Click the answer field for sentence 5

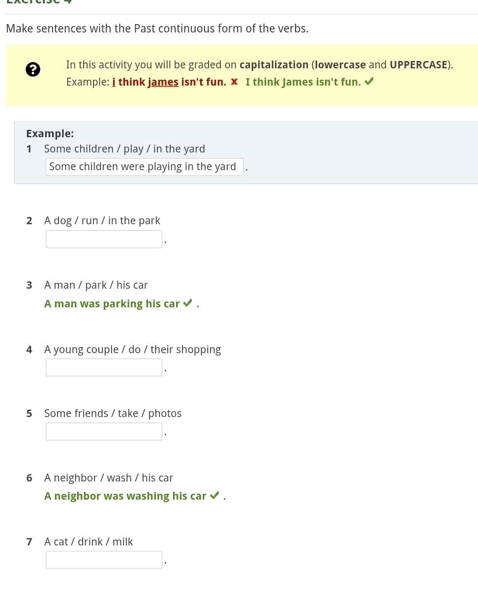[104, 432]
